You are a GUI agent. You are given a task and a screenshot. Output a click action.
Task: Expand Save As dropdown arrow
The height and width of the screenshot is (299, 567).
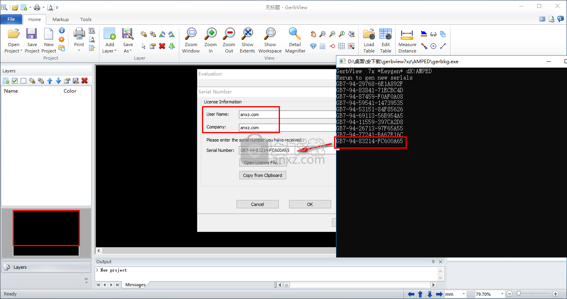coord(131,51)
